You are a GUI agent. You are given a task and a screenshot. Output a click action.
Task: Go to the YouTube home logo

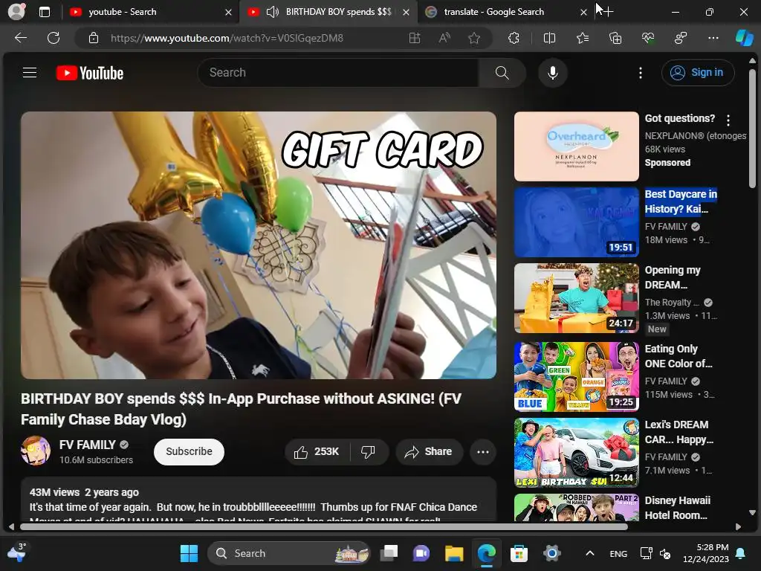(x=90, y=73)
